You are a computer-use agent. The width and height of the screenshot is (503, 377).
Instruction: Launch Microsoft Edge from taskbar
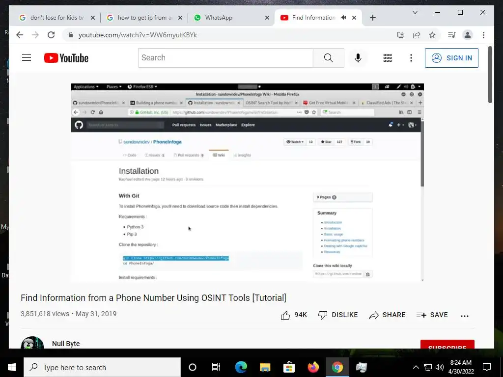point(241,367)
